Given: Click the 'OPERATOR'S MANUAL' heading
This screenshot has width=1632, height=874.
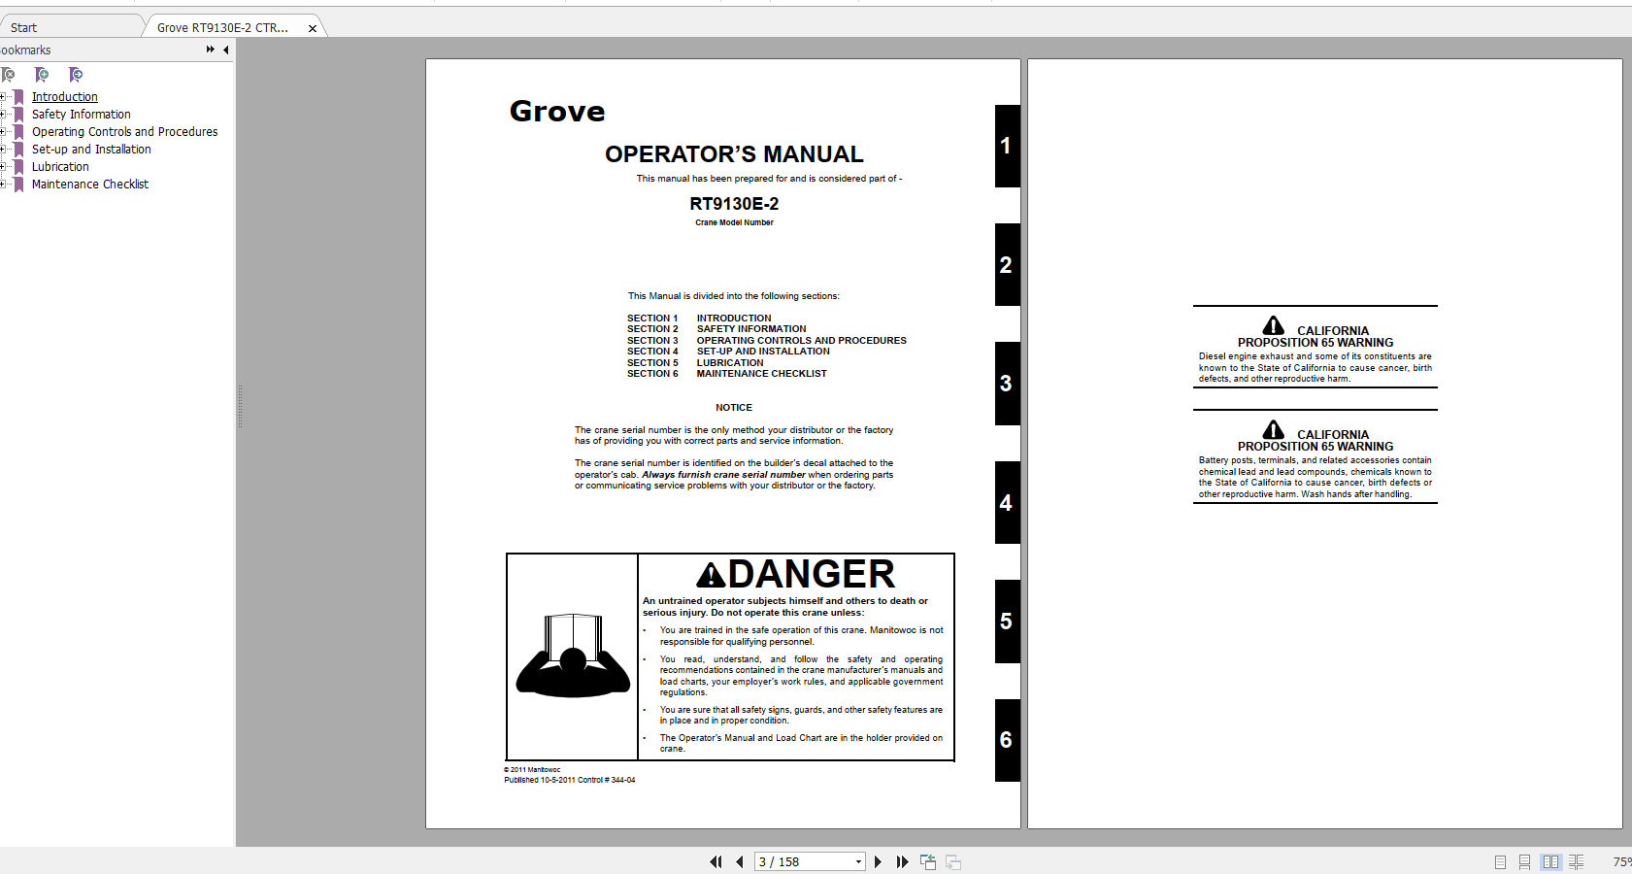Looking at the screenshot, I should [x=734, y=154].
